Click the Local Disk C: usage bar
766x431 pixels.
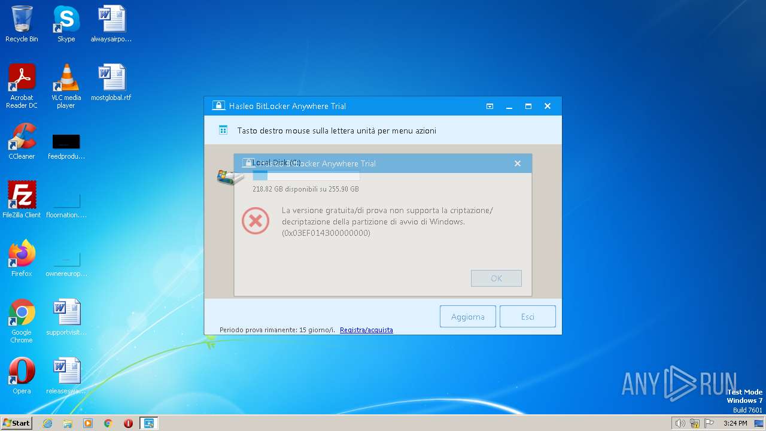[x=306, y=175]
